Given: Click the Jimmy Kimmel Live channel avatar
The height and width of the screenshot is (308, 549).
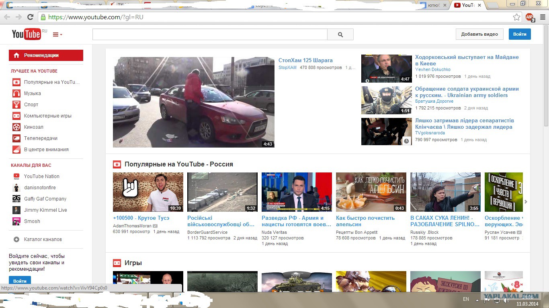Looking at the screenshot, I should 16,210.
